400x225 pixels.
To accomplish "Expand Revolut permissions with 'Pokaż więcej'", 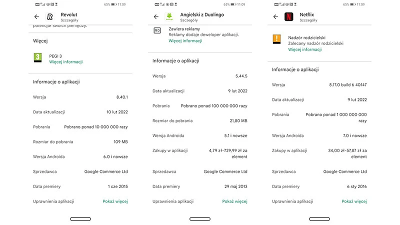I will point(115,201).
